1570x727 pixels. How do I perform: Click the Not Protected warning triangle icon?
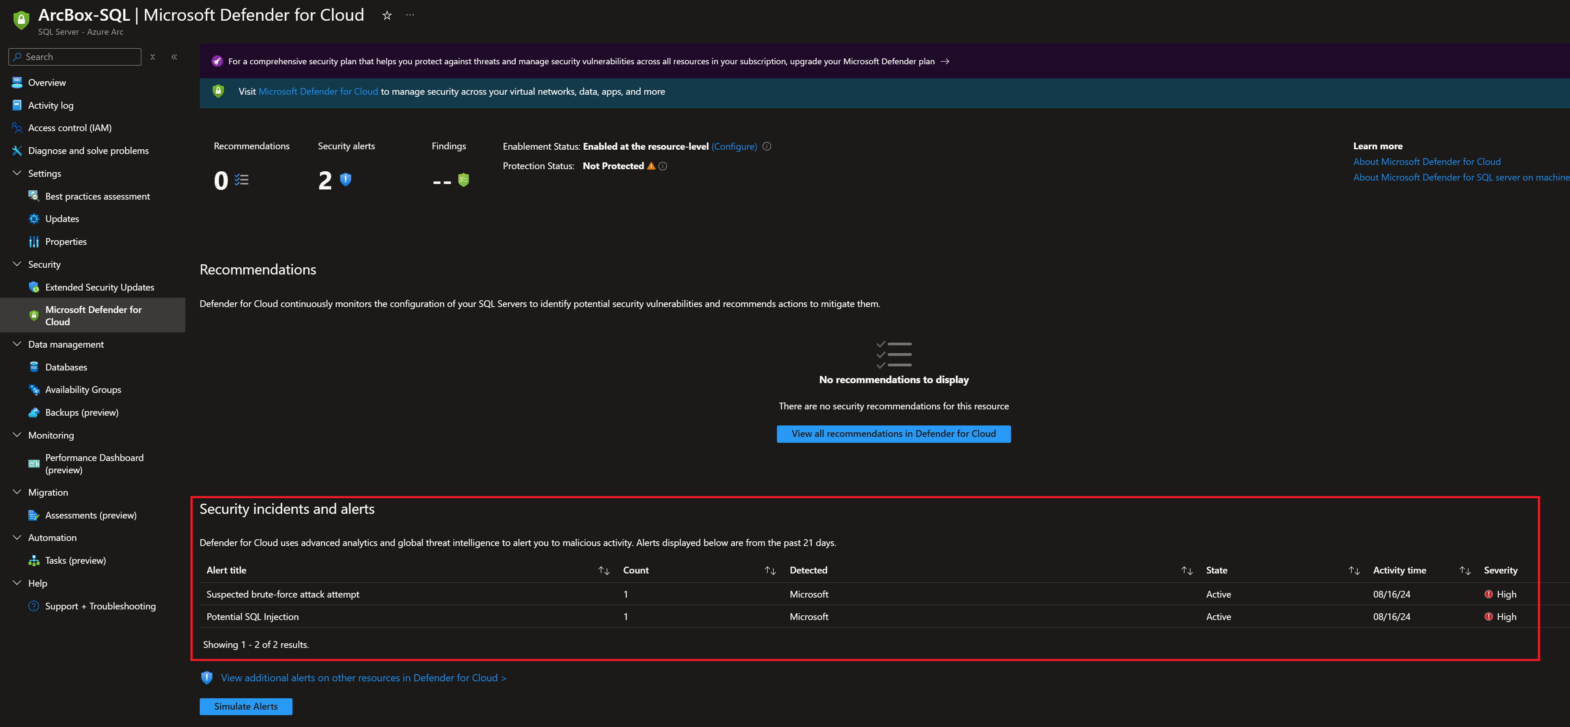click(x=651, y=166)
